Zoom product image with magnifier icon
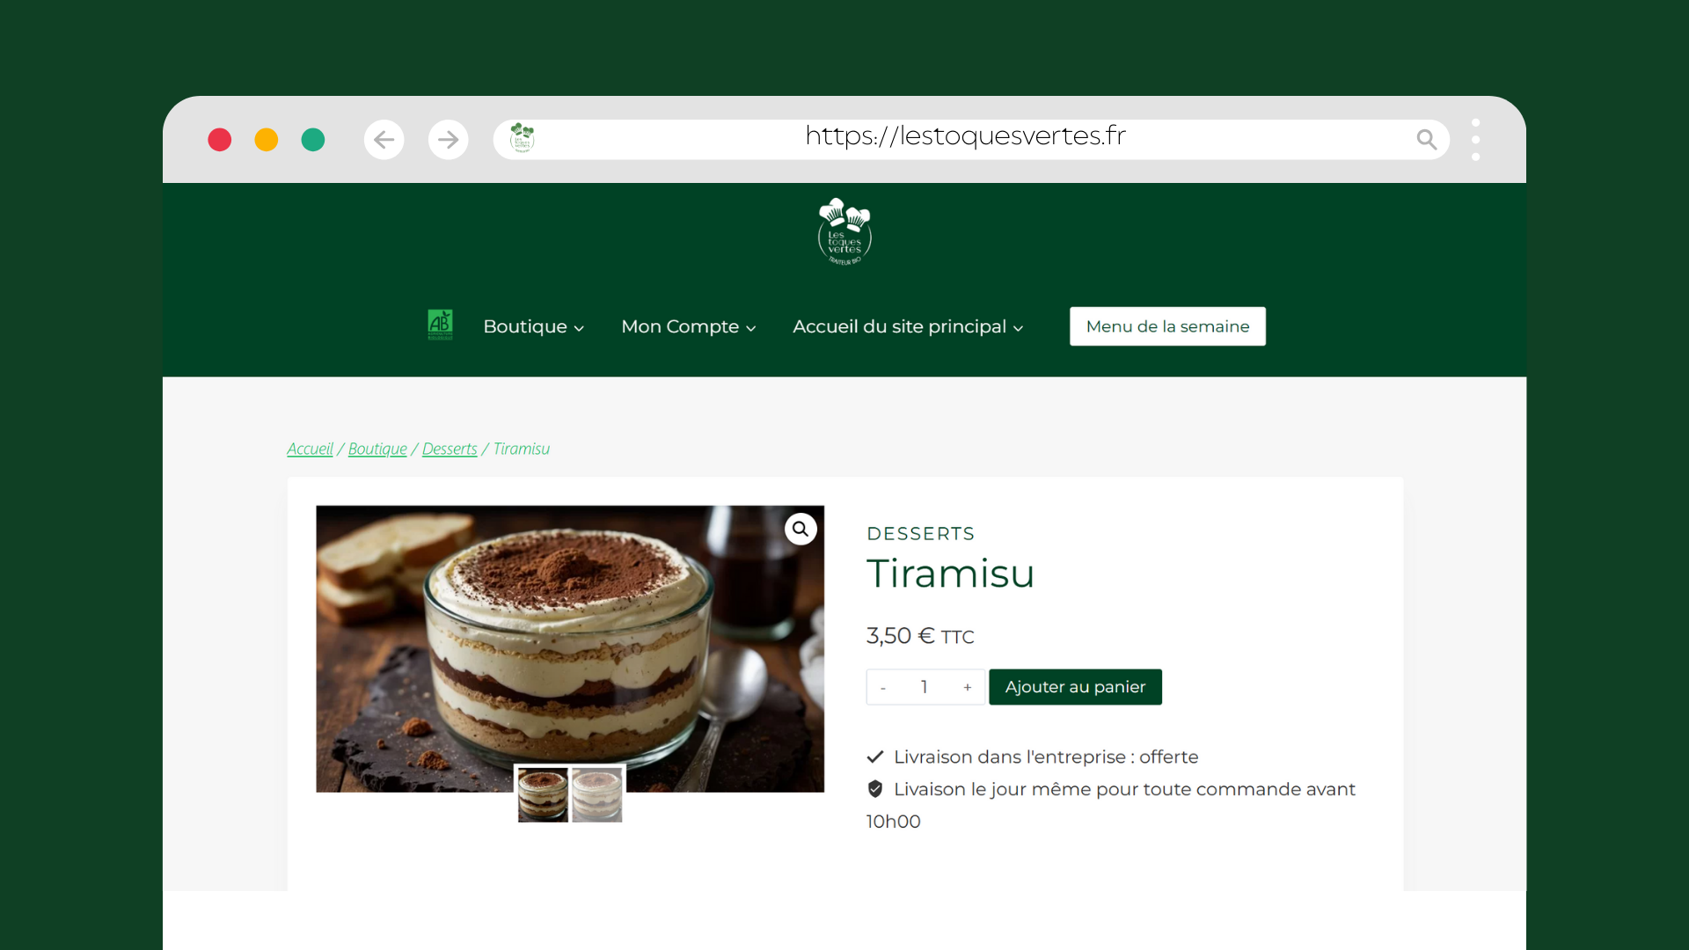1689x950 pixels. pyautogui.click(x=801, y=529)
